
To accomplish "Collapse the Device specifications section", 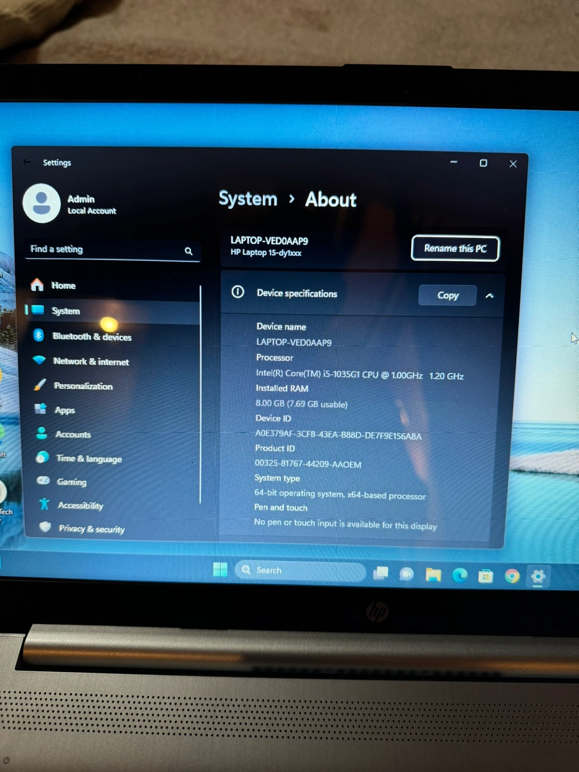I will [489, 296].
